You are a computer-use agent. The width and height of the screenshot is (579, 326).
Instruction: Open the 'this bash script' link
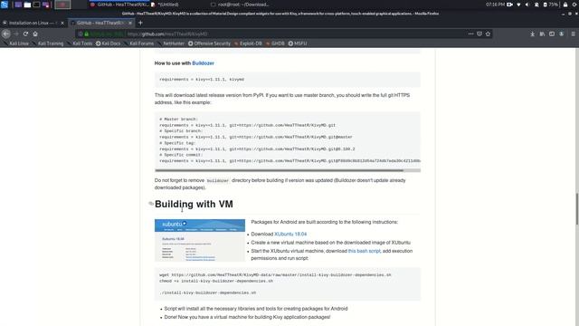[x=364, y=251]
